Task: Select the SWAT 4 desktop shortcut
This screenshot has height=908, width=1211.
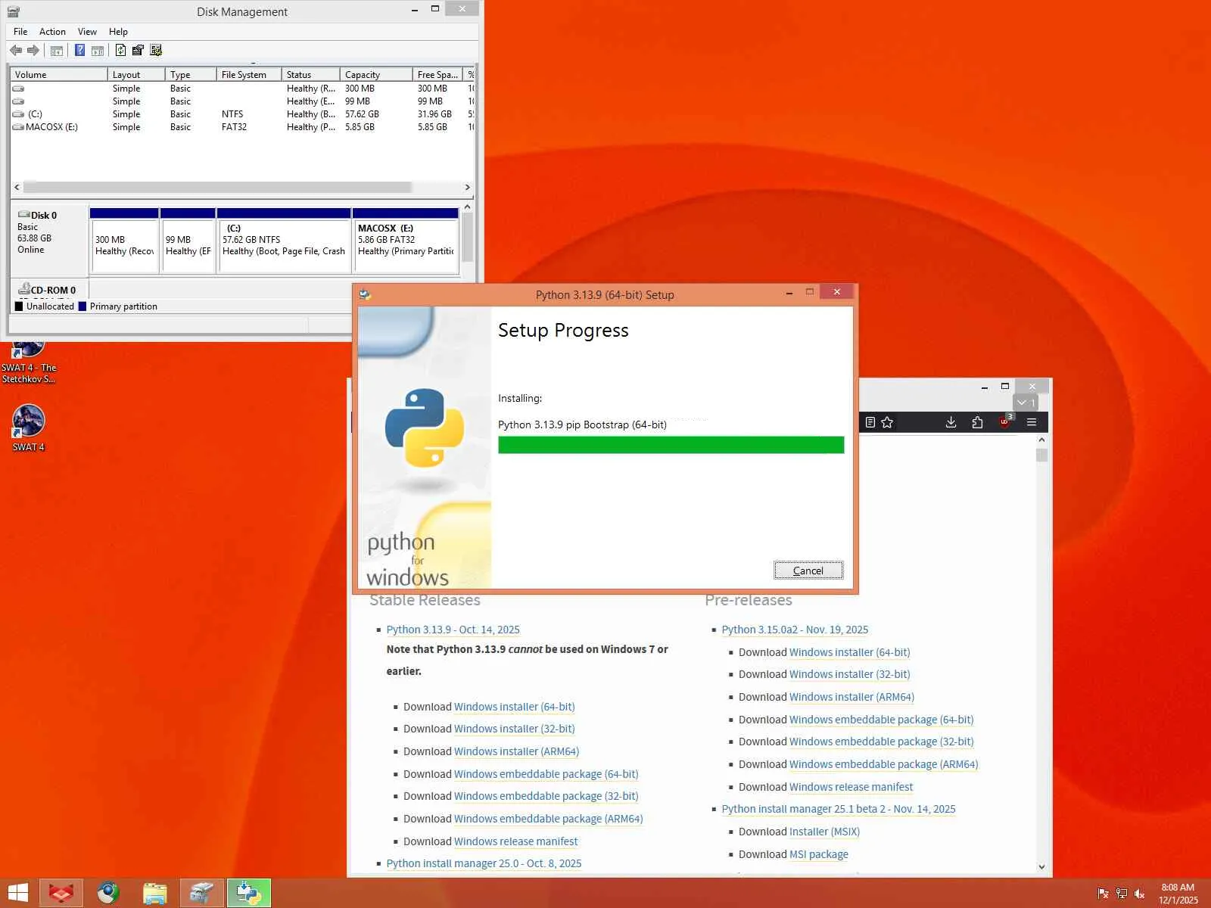Action: (x=28, y=428)
